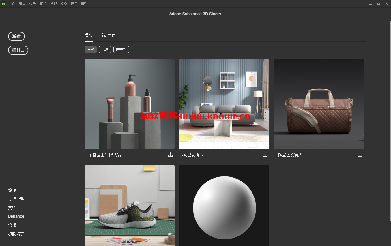Viewport: 391px width, 246px height.
Task: Open the 帮助 menu
Action: [x=85, y=4]
